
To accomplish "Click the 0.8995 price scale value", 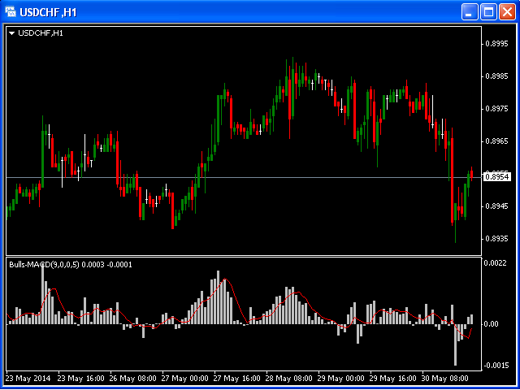I will click(x=496, y=44).
